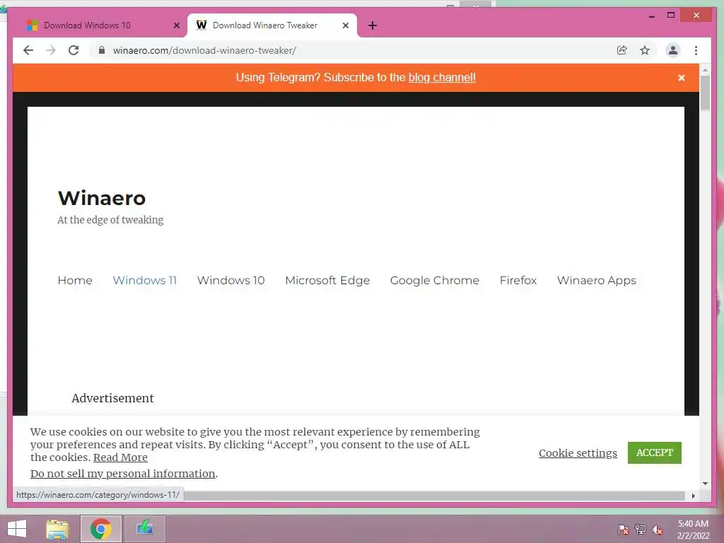724x543 pixels.
Task: Reload the Winaero page
Action: 74,50
